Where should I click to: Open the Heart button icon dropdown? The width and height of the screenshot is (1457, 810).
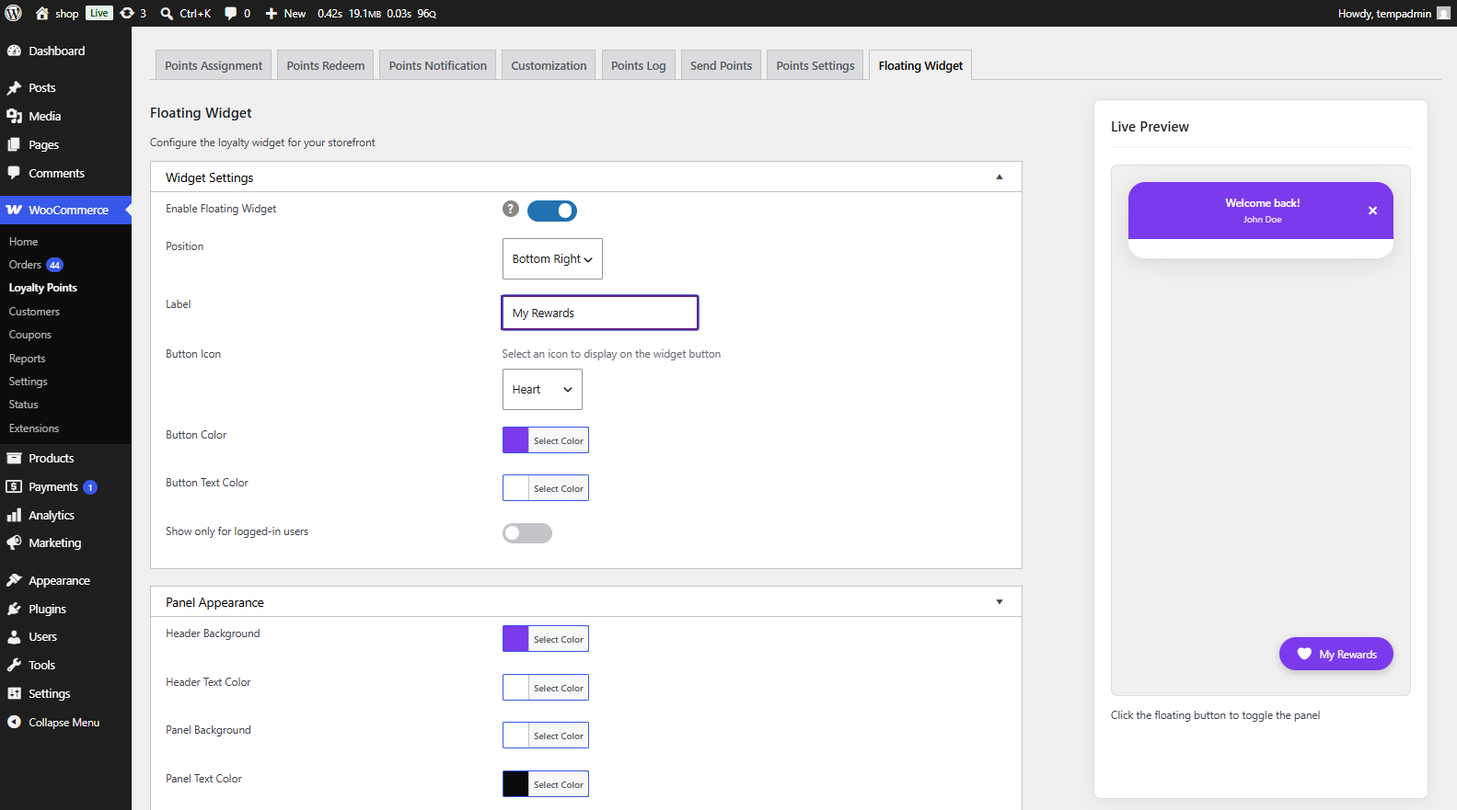pyautogui.click(x=542, y=390)
